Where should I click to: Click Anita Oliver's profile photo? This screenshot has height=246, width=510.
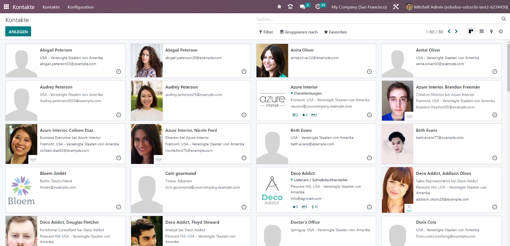coord(272,61)
